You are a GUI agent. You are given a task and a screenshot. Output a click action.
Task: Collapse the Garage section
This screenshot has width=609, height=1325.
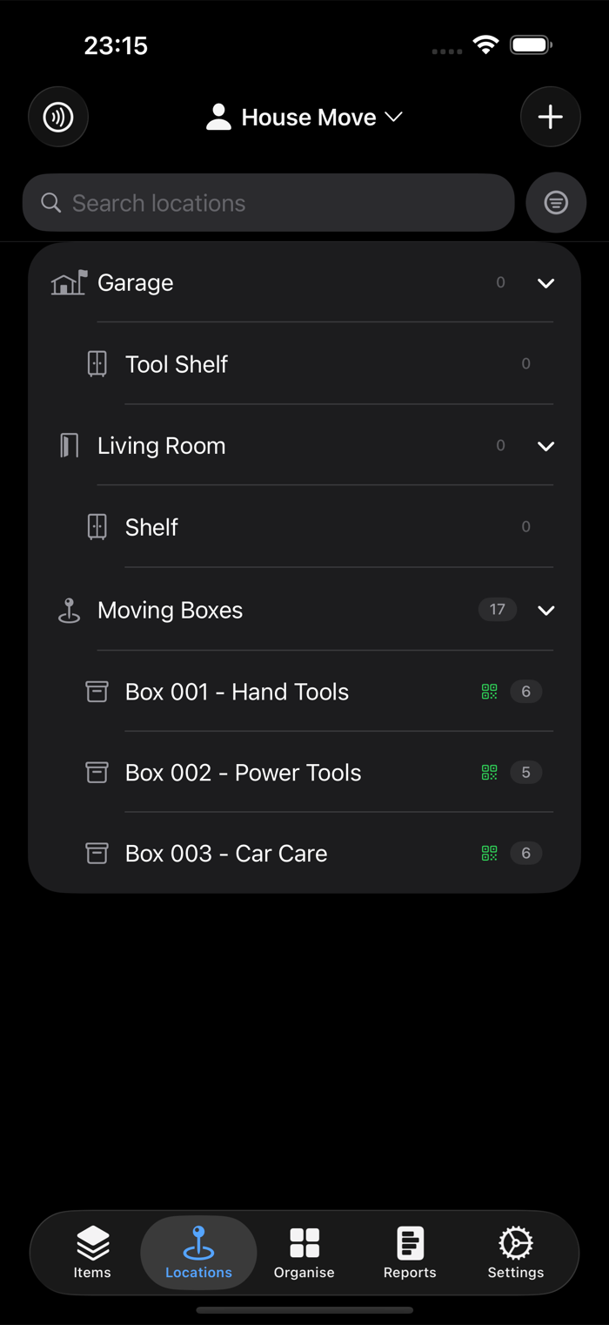(545, 283)
